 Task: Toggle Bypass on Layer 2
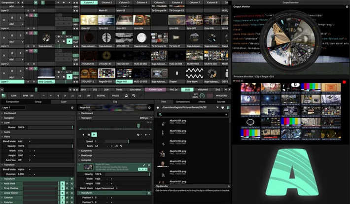click(x=12, y=53)
